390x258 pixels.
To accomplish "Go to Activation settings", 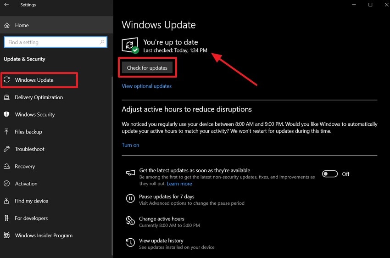I will pyautogui.click(x=56, y=183).
